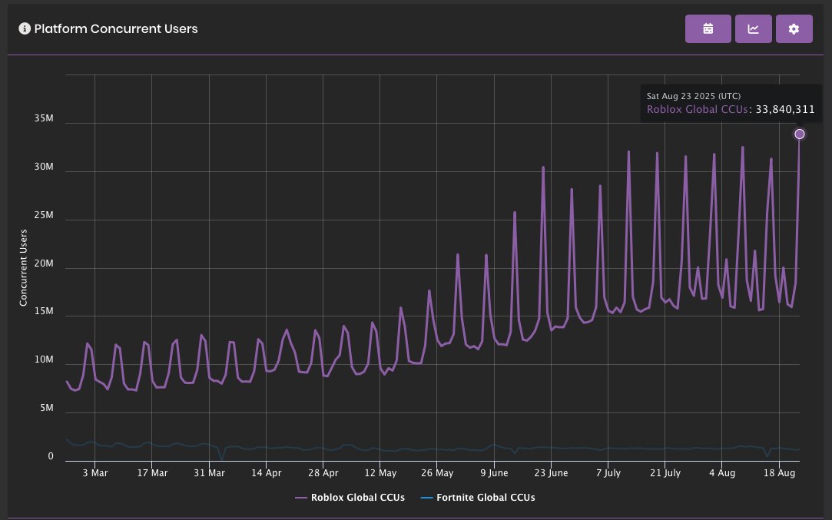832x520 pixels.
Task: Click the 26 May x-axis label
Action: (437, 473)
